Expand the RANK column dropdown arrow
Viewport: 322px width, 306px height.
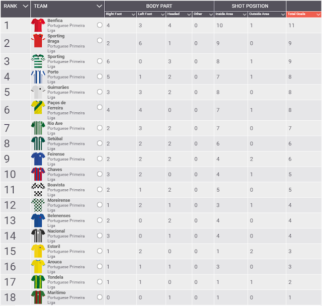pos(26,6)
